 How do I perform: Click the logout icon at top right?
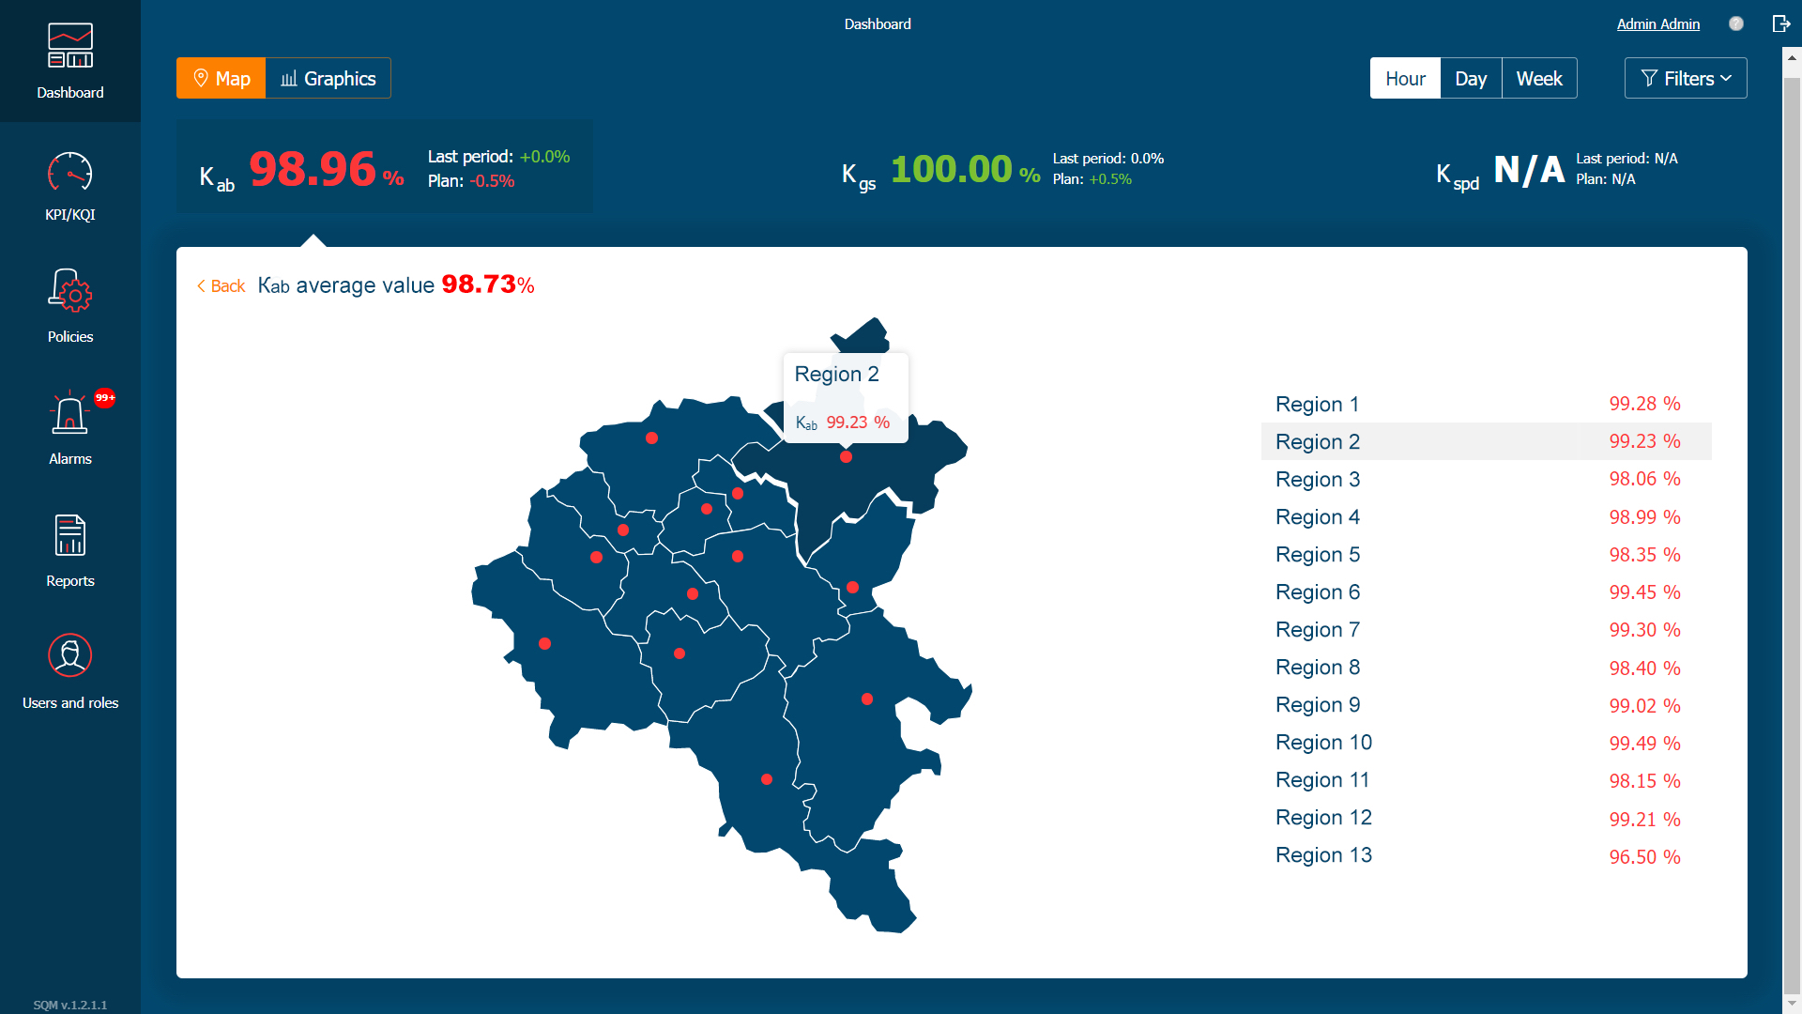[x=1780, y=23]
